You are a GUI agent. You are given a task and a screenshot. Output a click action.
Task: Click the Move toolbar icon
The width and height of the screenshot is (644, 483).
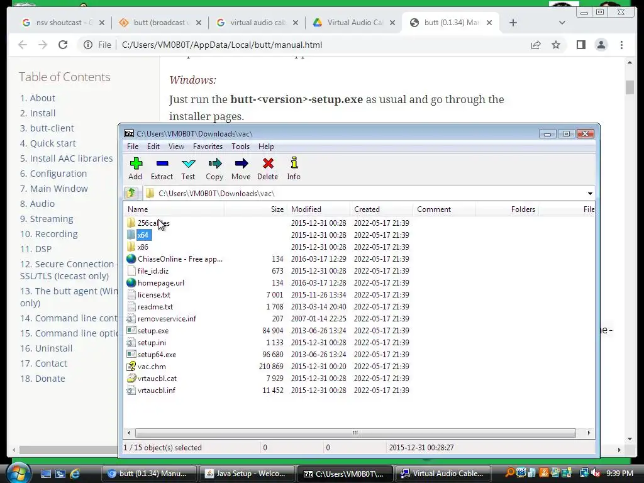241,169
